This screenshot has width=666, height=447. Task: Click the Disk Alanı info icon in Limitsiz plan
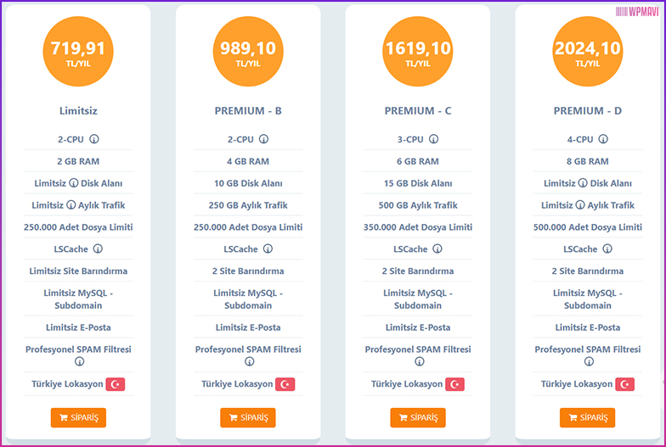73,183
